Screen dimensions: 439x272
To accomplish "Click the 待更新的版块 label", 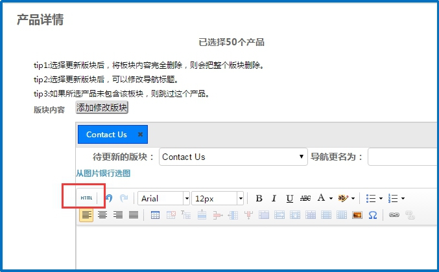I will click(123, 157).
